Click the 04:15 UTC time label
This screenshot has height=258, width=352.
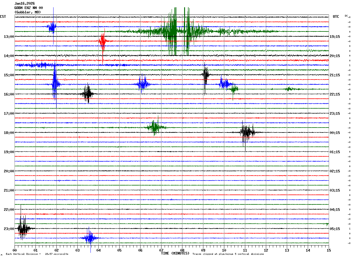coord(335,210)
